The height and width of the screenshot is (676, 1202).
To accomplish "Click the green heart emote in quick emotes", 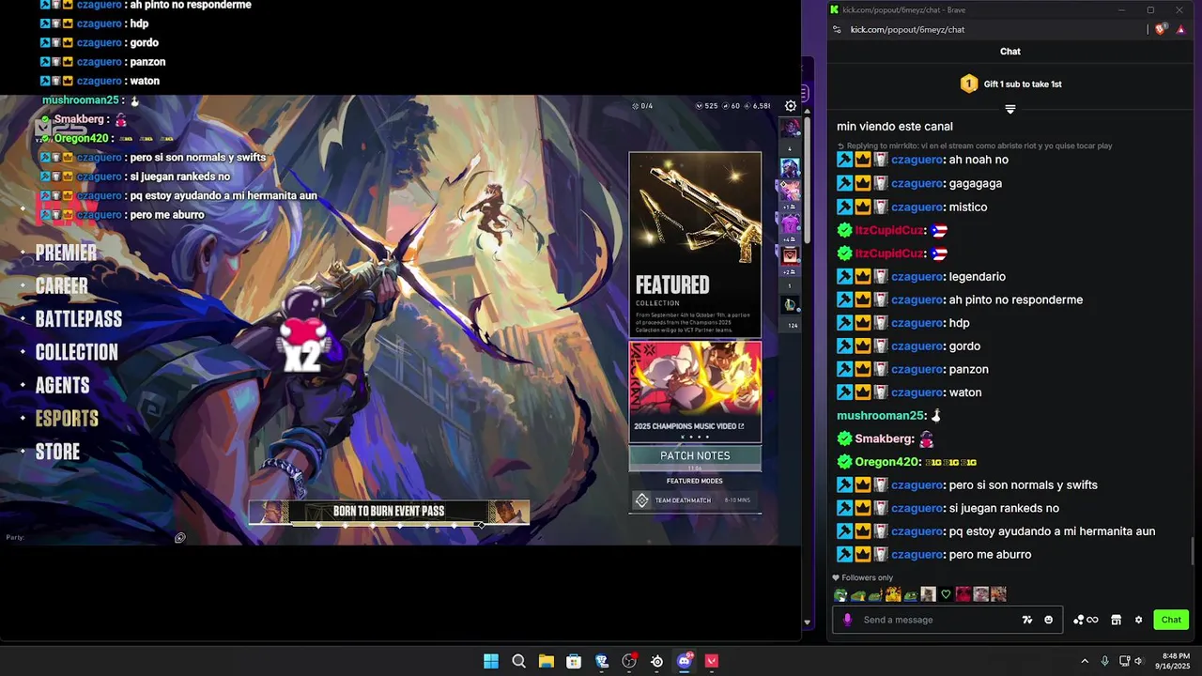I will point(946,594).
